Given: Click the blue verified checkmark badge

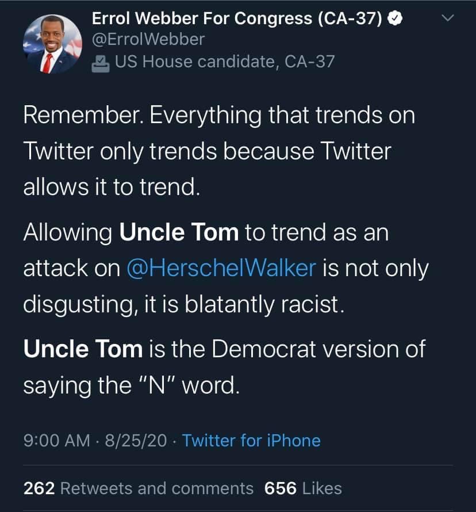Looking at the screenshot, I should tap(394, 20).
